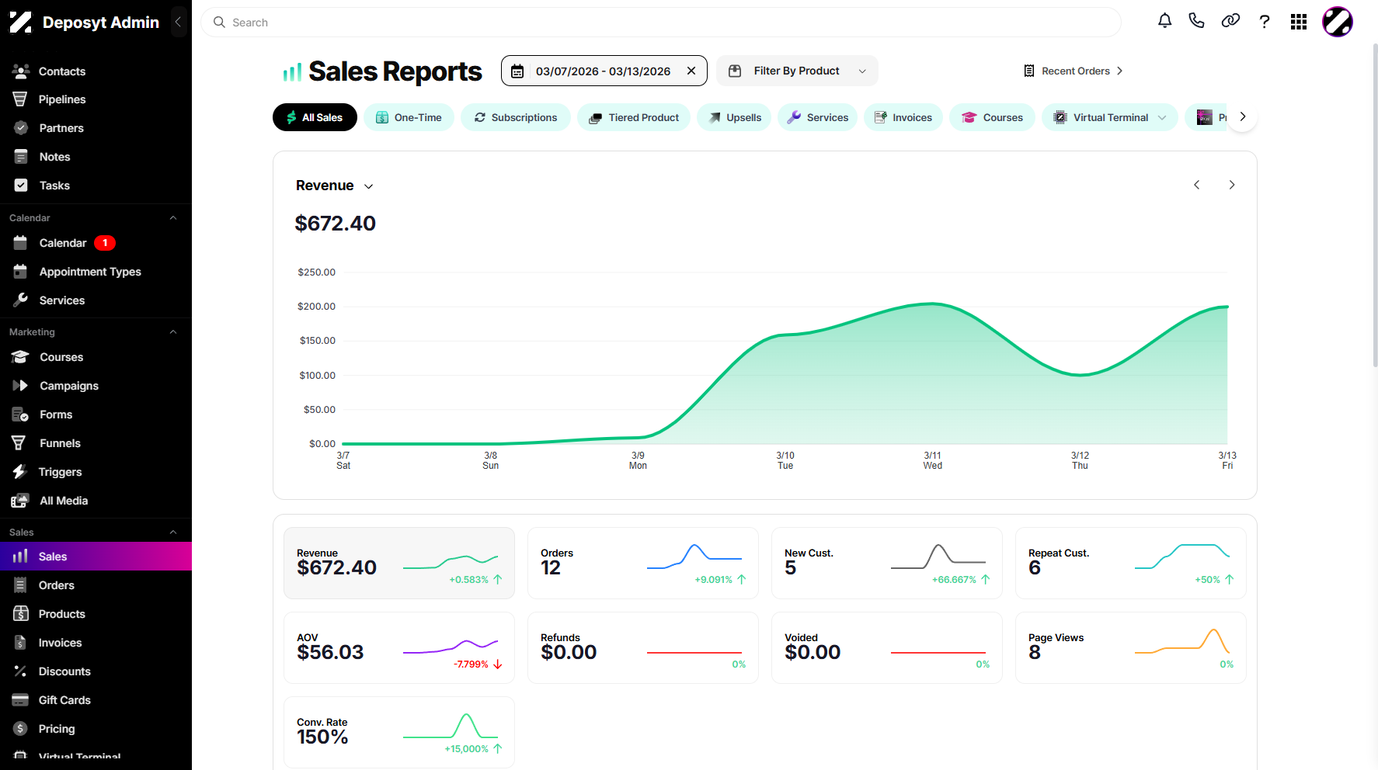This screenshot has height=770, width=1378.
Task: Open the link chain icon in header
Action: point(1230,21)
